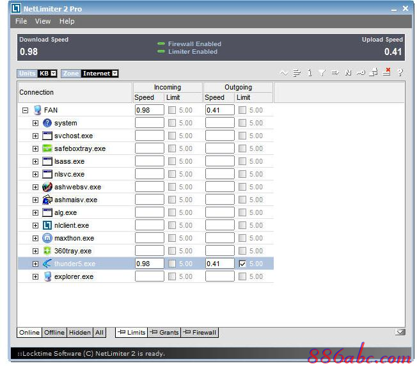Click thunder5.exe outgoing limit value 5.00
Viewport: 417px width, 366px height.
click(256, 264)
